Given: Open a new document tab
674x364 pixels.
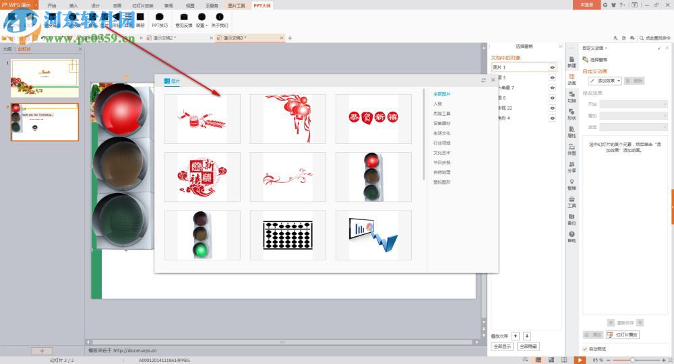Looking at the screenshot, I should point(290,38).
